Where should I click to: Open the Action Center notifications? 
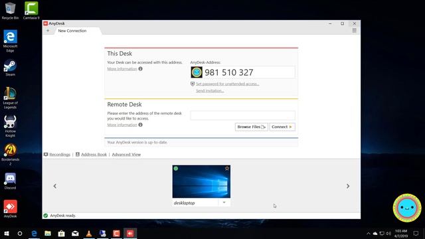tap(416, 233)
